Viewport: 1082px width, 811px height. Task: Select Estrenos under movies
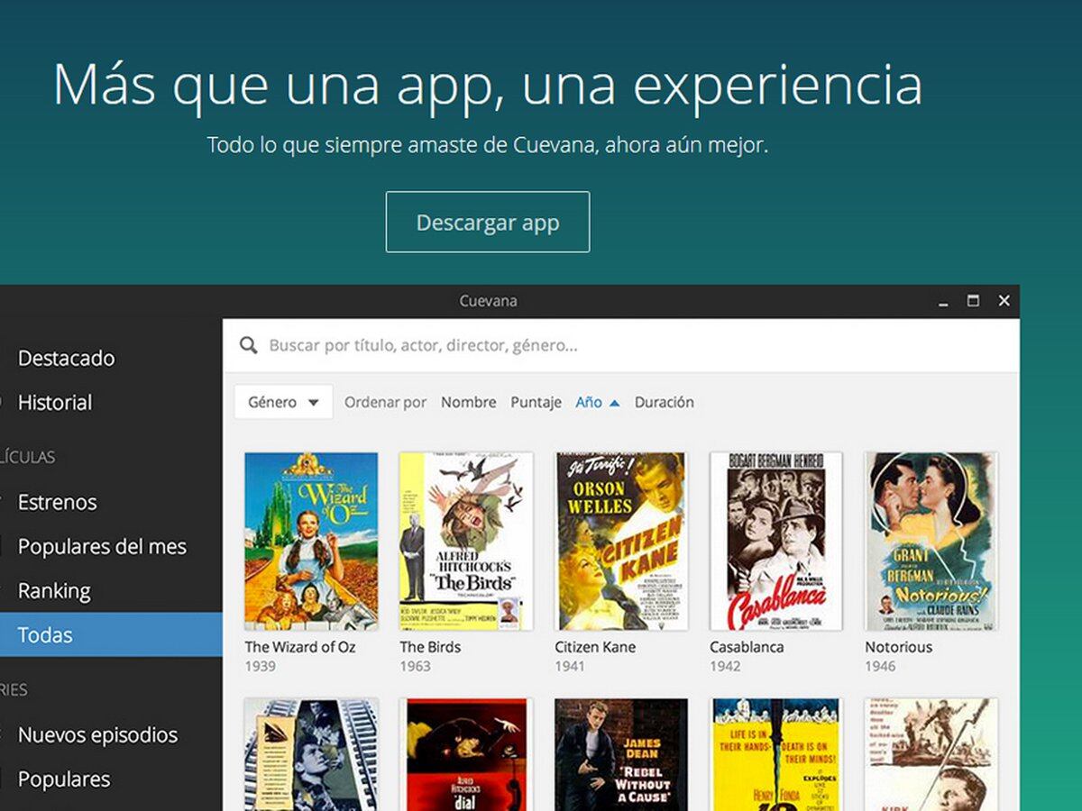pyautogui.click(x=57, y=502)
